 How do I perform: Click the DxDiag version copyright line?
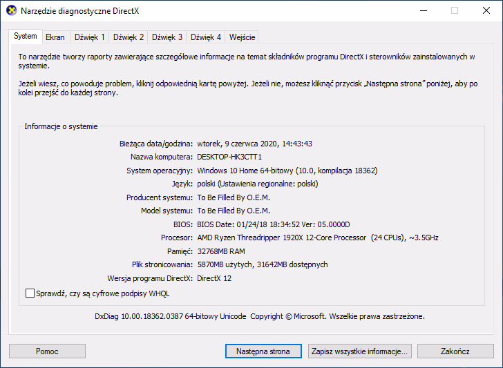pyautogui.click(x=259, y=317)
